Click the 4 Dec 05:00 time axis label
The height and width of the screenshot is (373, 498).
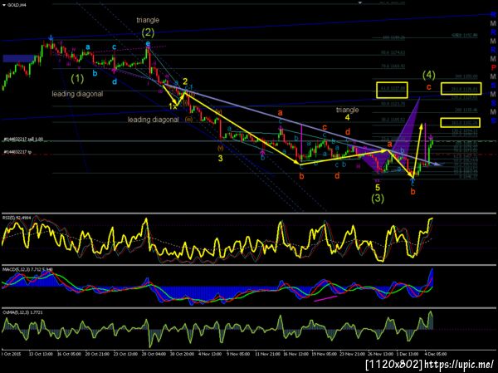point(436,354)
